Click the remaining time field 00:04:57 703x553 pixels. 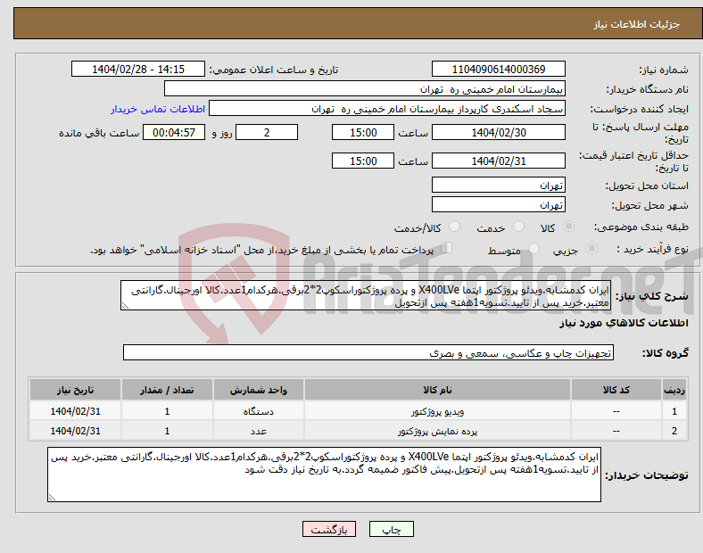coord(174,132)
